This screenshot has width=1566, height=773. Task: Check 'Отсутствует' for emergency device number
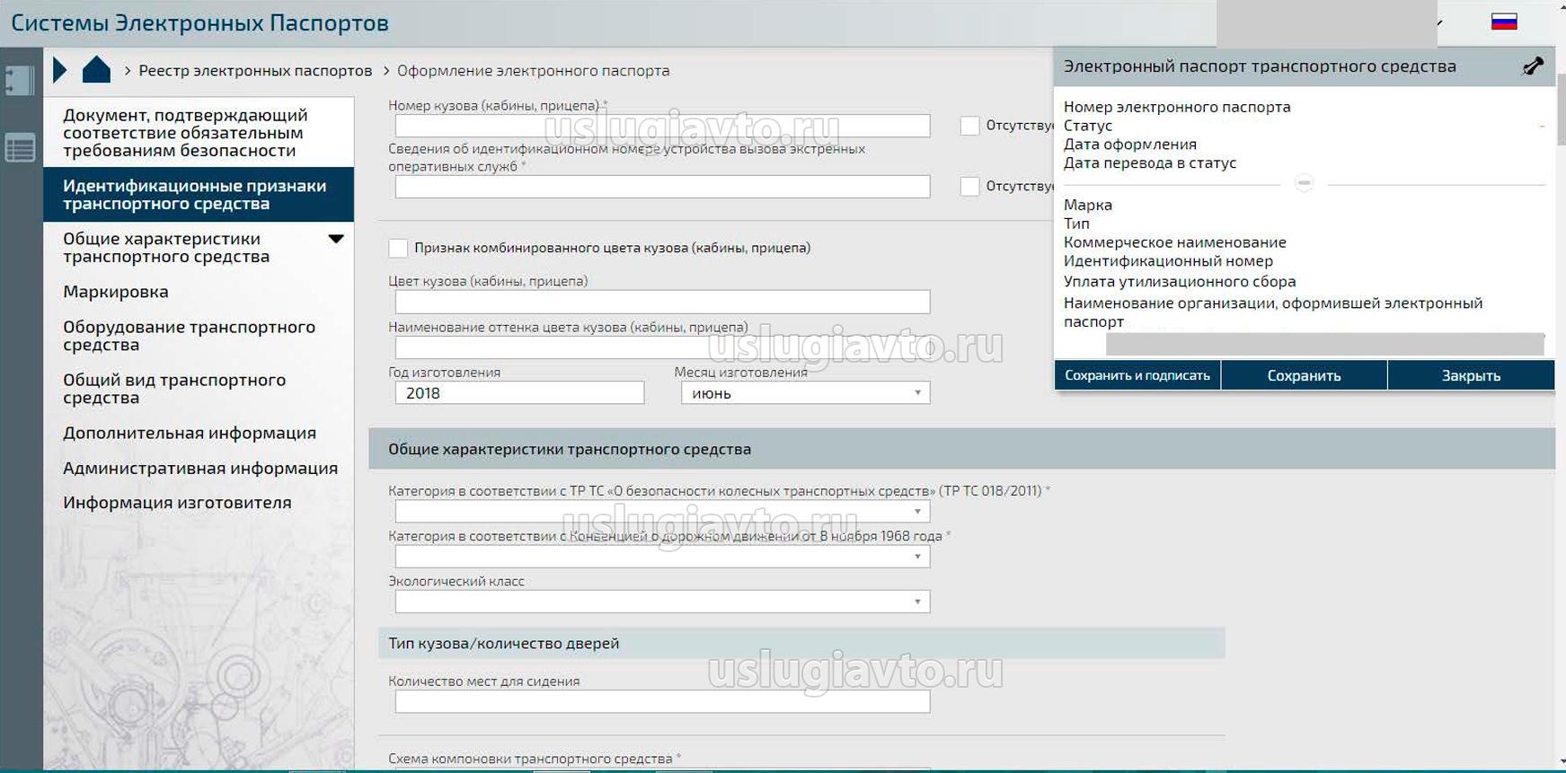(x=969, y=187)
